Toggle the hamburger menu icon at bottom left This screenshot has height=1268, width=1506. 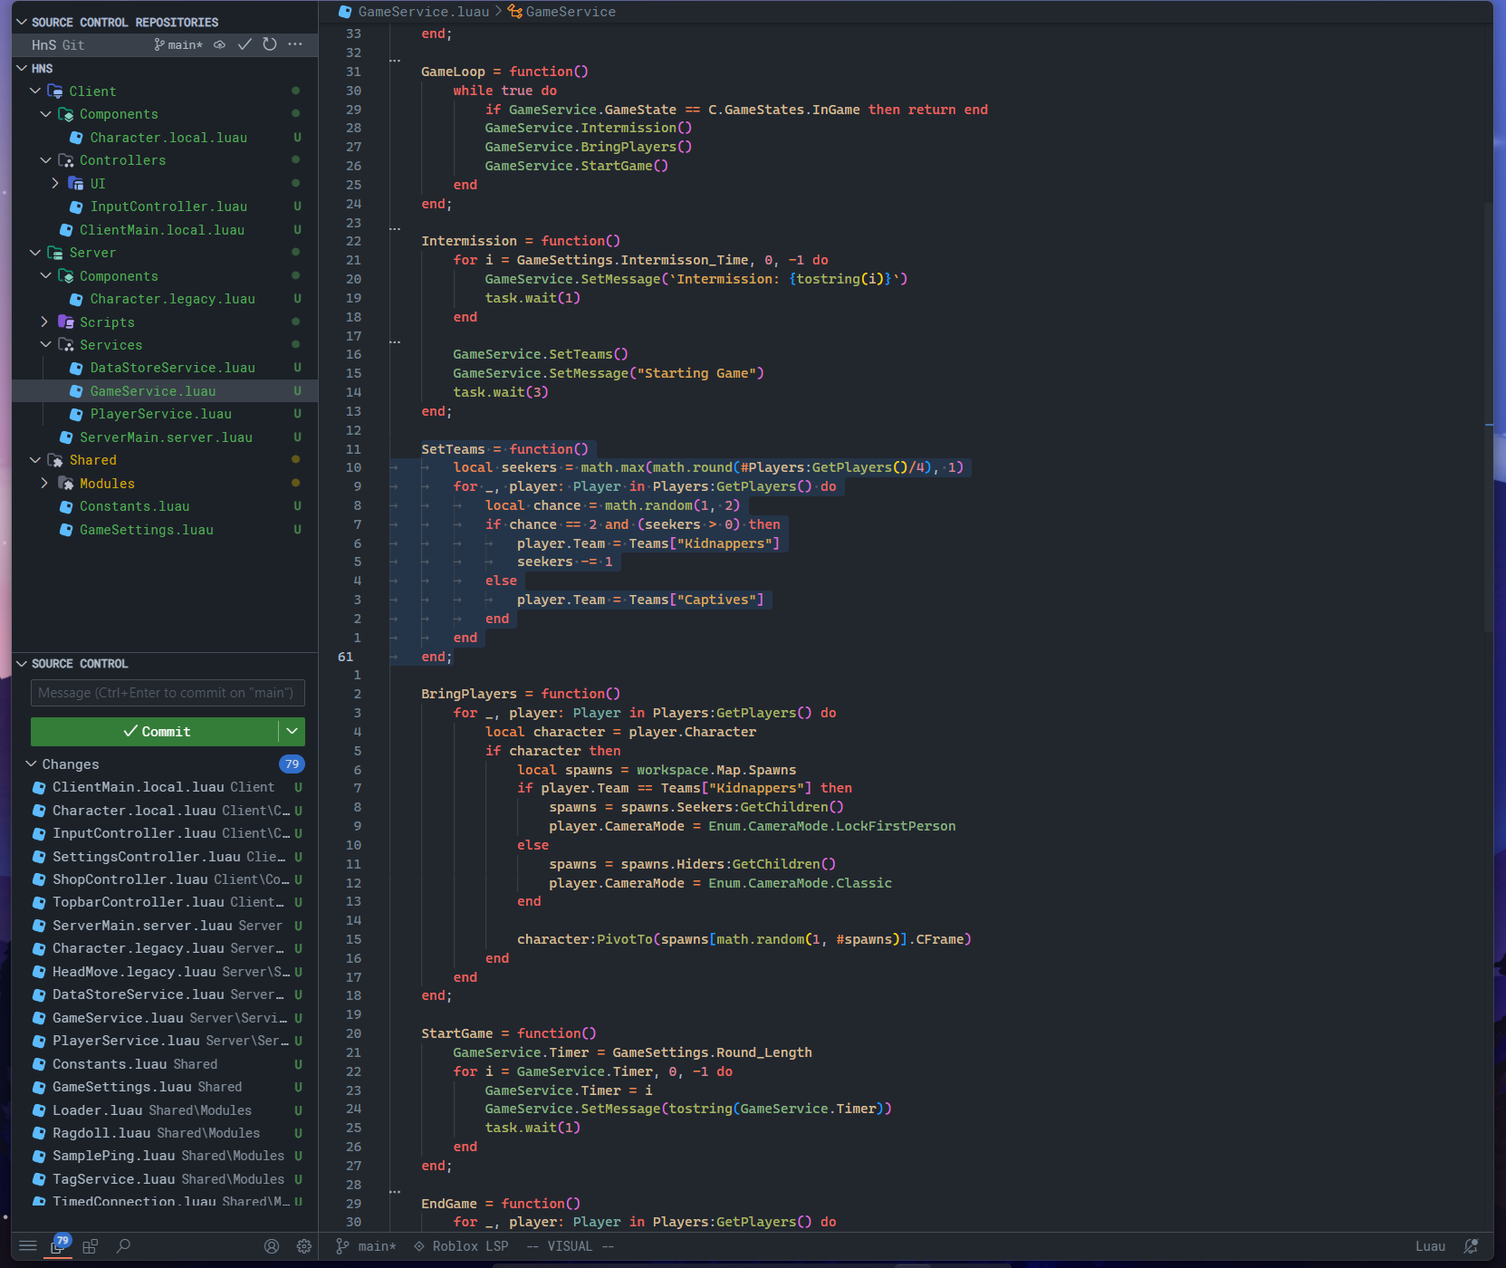28,1246
